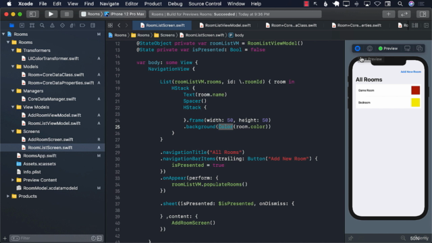Add a new file with the plus at navigator bottom
432x243 pixels.
coord(5,238)
